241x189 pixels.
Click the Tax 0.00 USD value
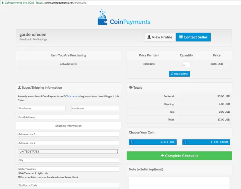click(224, 112)
